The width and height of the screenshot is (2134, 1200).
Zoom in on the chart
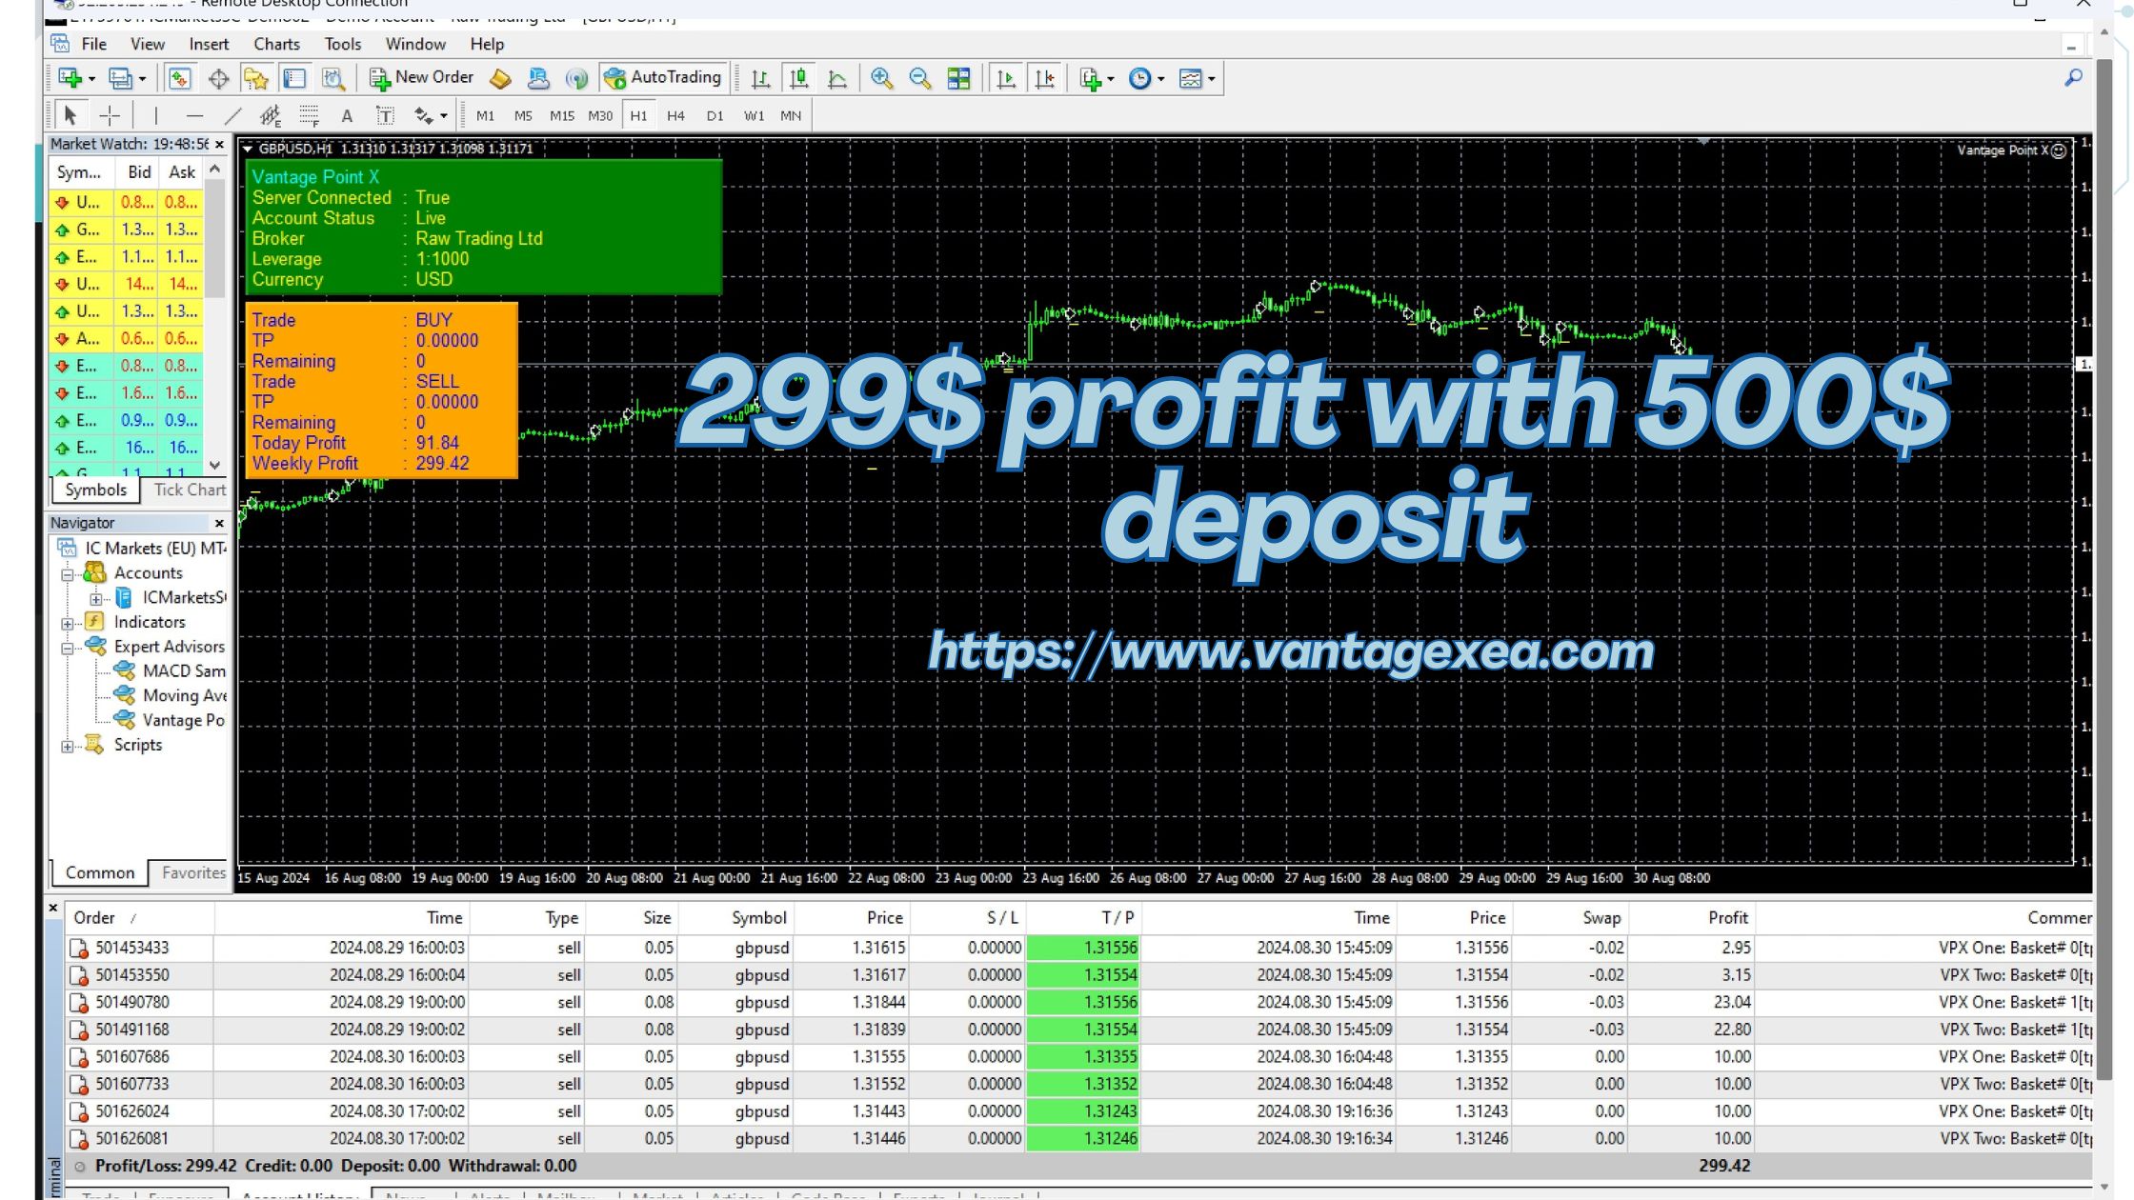pyautogui.click(x=881, y=78)
